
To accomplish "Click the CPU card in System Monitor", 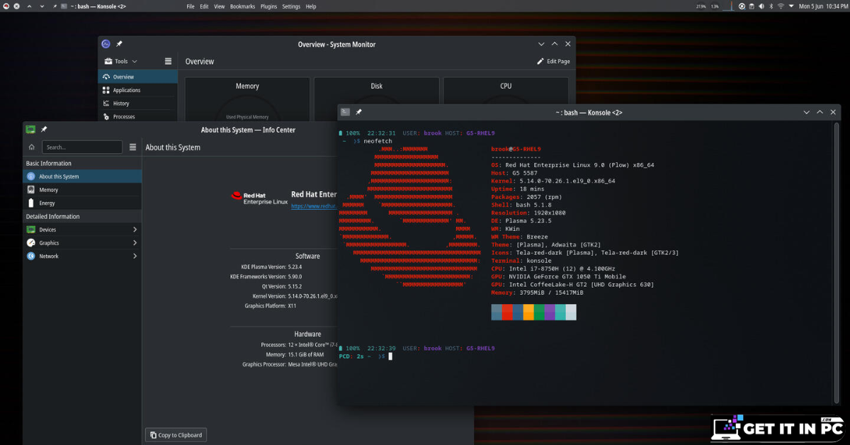I will [x=506, y=91].
